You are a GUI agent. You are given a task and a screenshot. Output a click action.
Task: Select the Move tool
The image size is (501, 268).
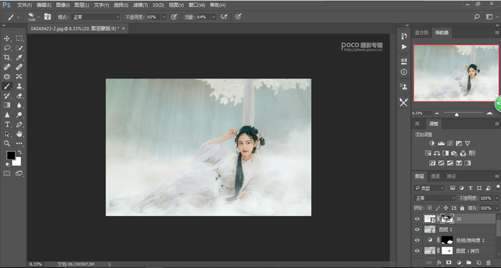[x=7, y=38]
